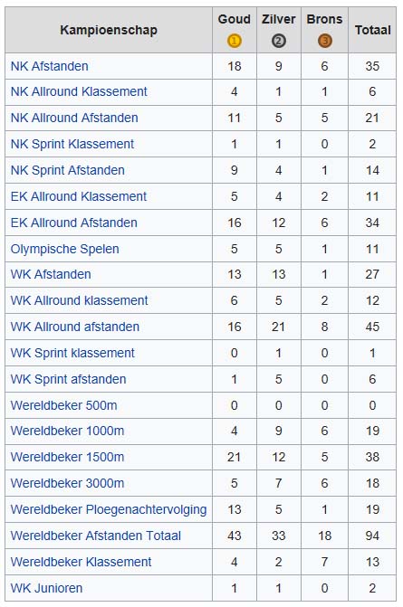Click the bronze medal icon in header

(x=325, y=41)
